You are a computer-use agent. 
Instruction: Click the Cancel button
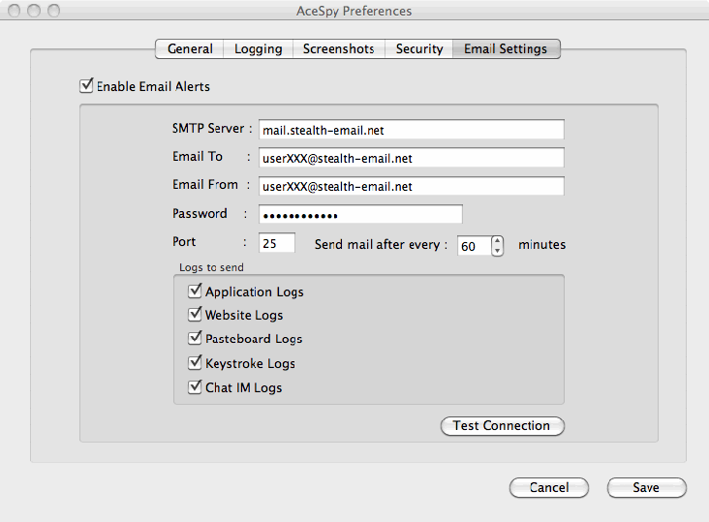548,487
